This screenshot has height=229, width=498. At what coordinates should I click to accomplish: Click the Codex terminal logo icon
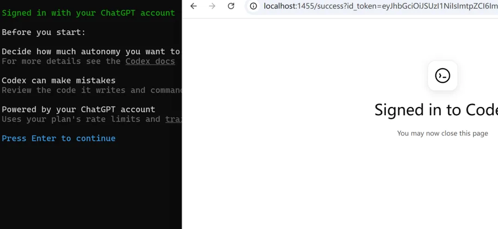point(442,76)
